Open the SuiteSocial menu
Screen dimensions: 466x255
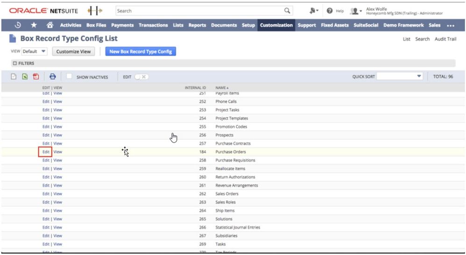point(366,25)
